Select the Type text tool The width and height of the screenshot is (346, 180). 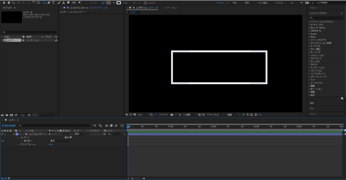53,3
